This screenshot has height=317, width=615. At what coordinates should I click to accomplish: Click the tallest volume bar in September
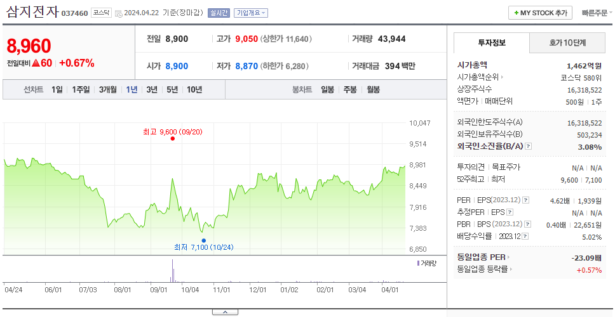pyautogui.click(x=172, y=271)
